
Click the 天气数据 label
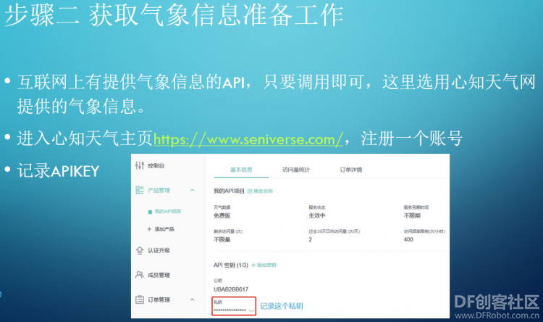222,207
